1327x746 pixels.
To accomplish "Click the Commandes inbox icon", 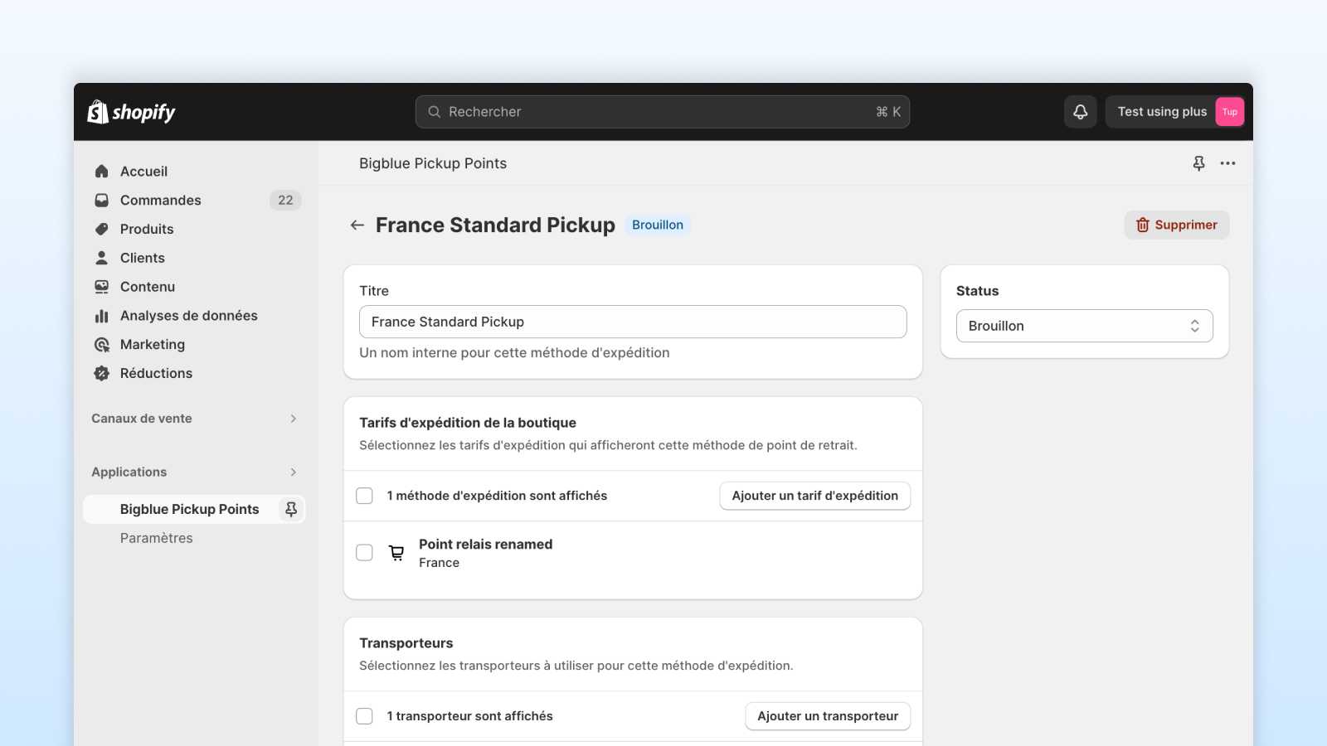I will point(102,201).
